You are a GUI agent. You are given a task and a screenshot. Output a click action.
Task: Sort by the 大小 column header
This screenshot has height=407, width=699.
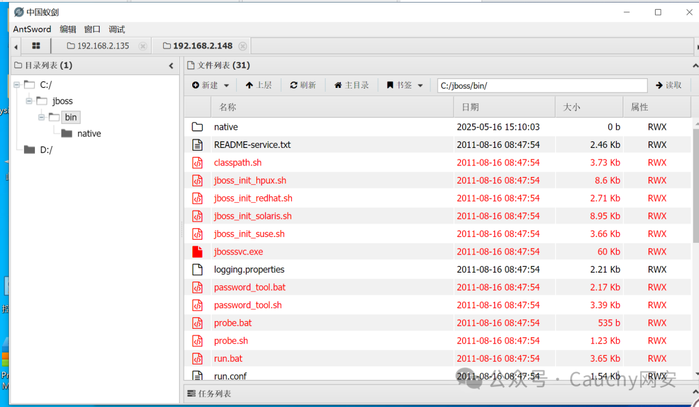coord(590,107)
